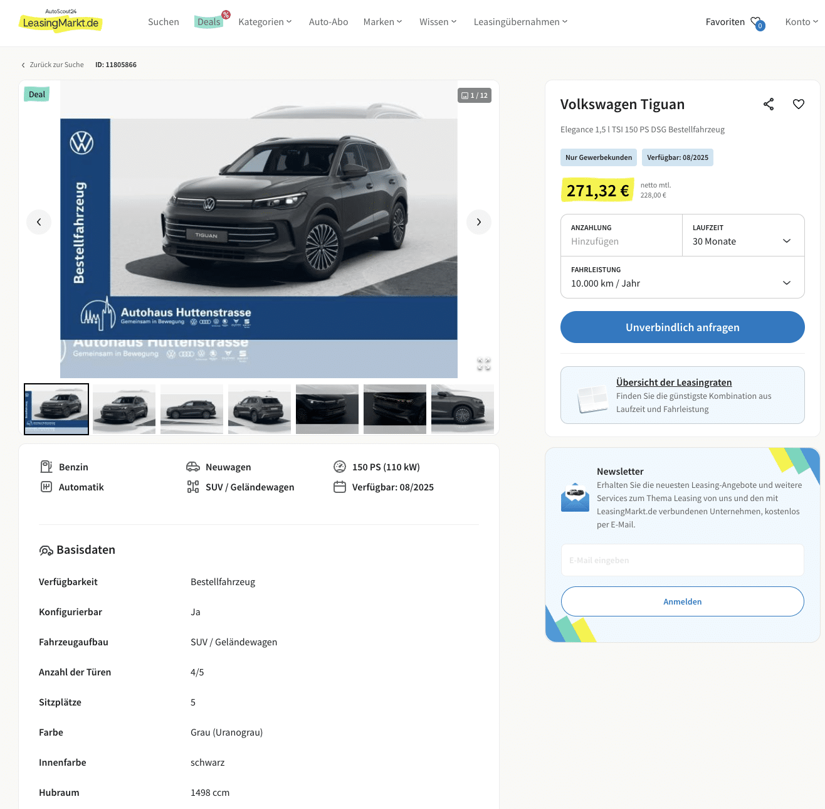Click the Anmelden newsletter button
This screenshot has height=809, width=825.
(683, 601)
